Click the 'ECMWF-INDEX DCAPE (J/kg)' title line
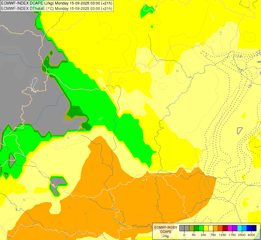The height and width of the screenshot is (240, 261). 57,3
